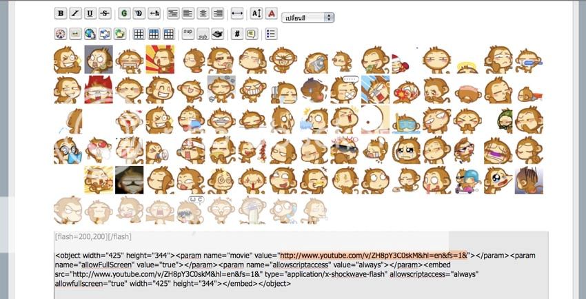The height and width of the screenshot is (299, 586).
Task: Apply Strikethrough formatting button
Action: [105, 14]
